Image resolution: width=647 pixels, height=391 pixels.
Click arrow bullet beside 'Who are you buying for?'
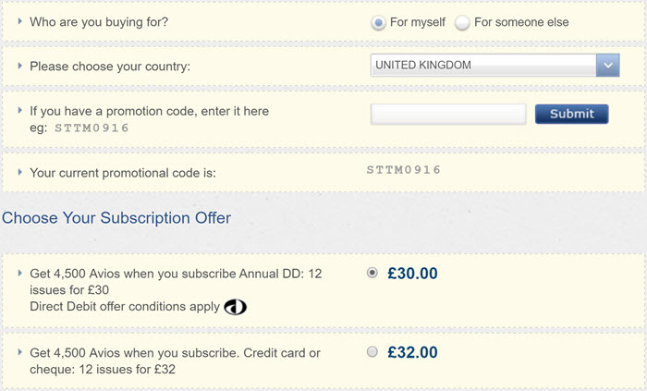tap(19, 21)
